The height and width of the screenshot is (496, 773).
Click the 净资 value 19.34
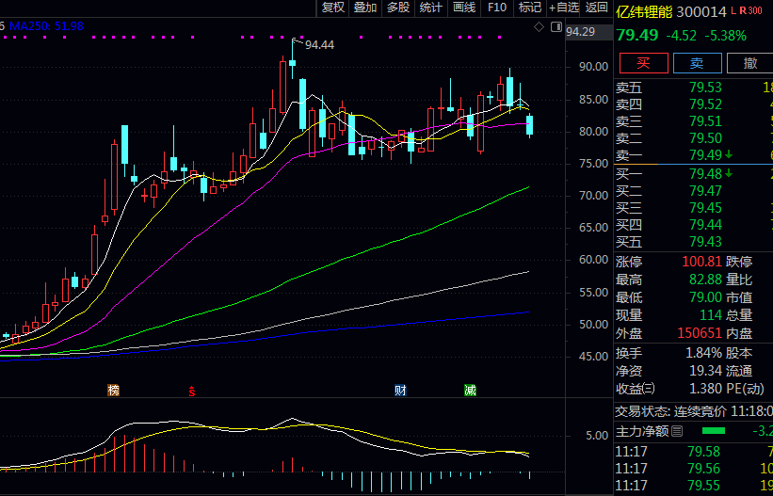tap(705, 370)
